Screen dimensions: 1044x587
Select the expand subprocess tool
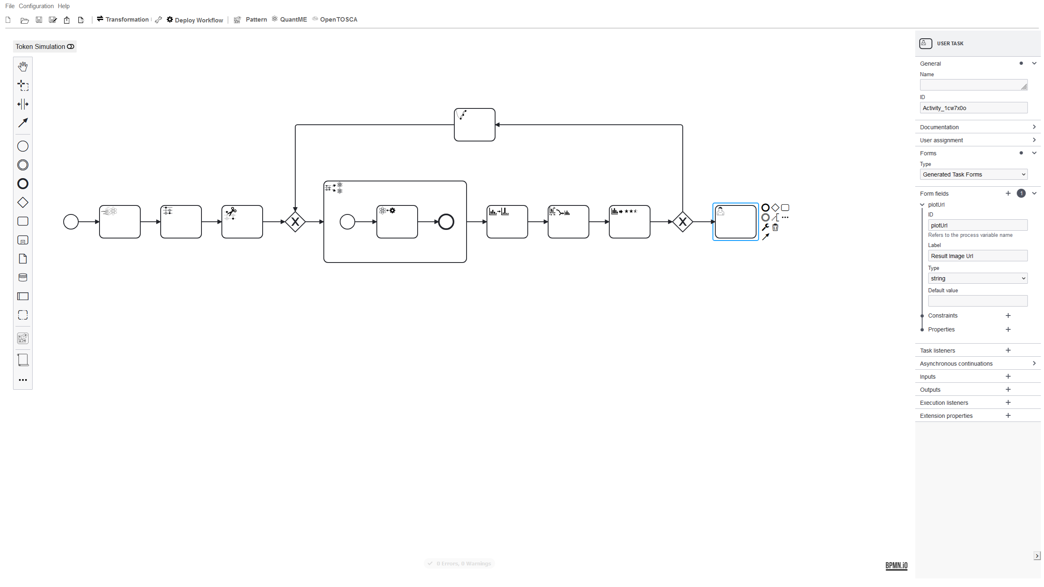click(23, 240)
